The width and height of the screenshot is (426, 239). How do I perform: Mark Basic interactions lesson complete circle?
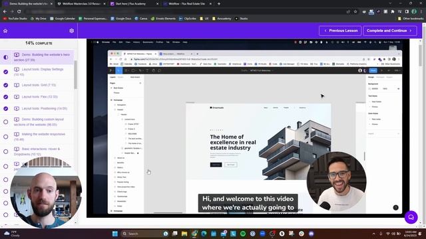pos(6,151)
